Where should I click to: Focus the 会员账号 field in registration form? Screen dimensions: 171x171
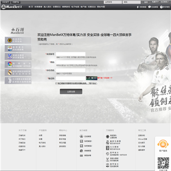point(71,54)
